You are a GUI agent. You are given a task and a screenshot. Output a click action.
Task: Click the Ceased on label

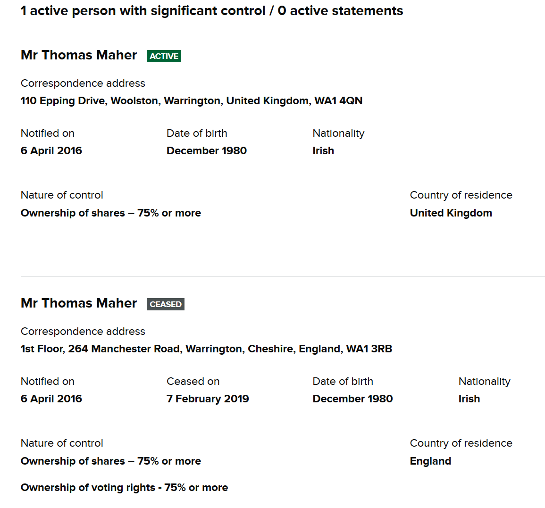(x=193, y=381)
